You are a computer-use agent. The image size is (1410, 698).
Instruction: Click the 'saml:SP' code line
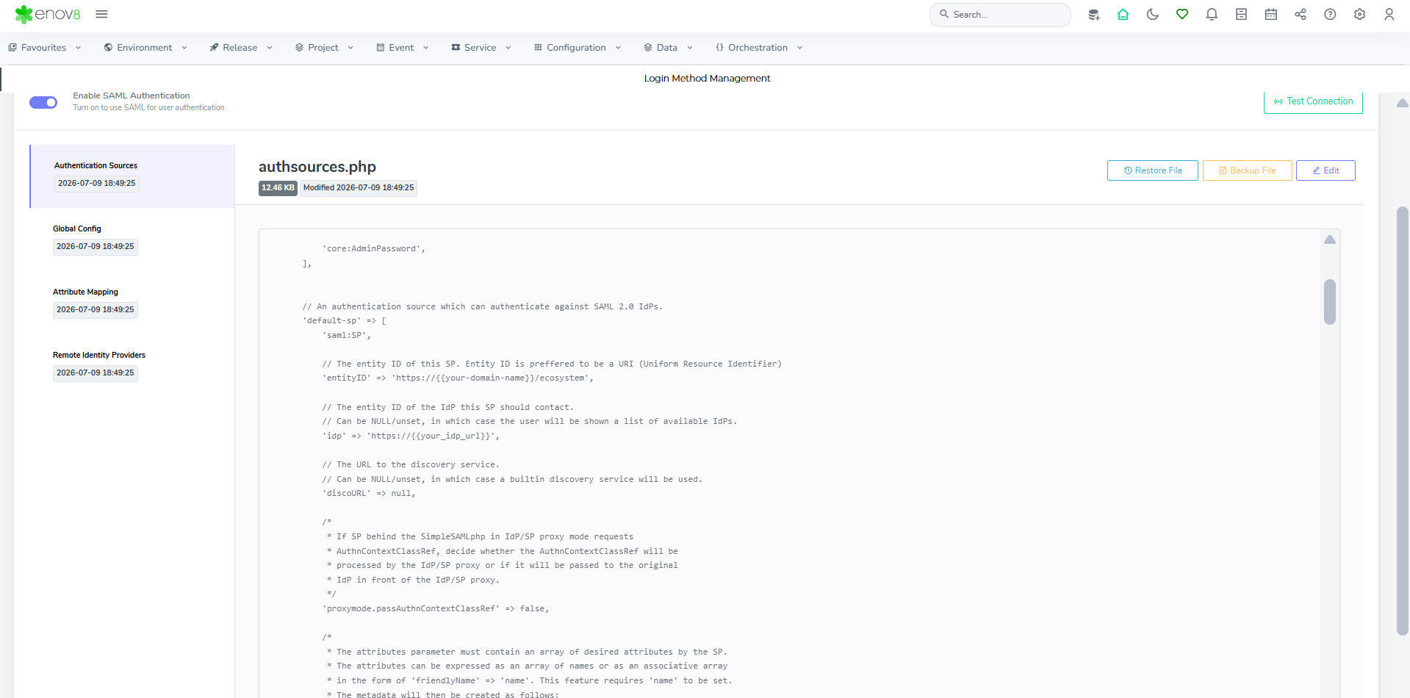tap(347, 336)
